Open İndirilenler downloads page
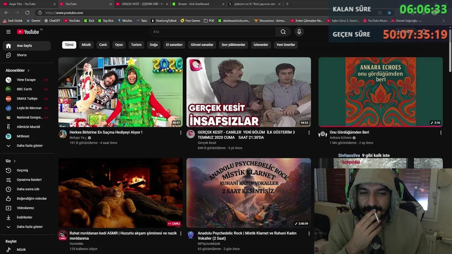Viewport: 452px width, 254px height. click(x=27, y=217)
